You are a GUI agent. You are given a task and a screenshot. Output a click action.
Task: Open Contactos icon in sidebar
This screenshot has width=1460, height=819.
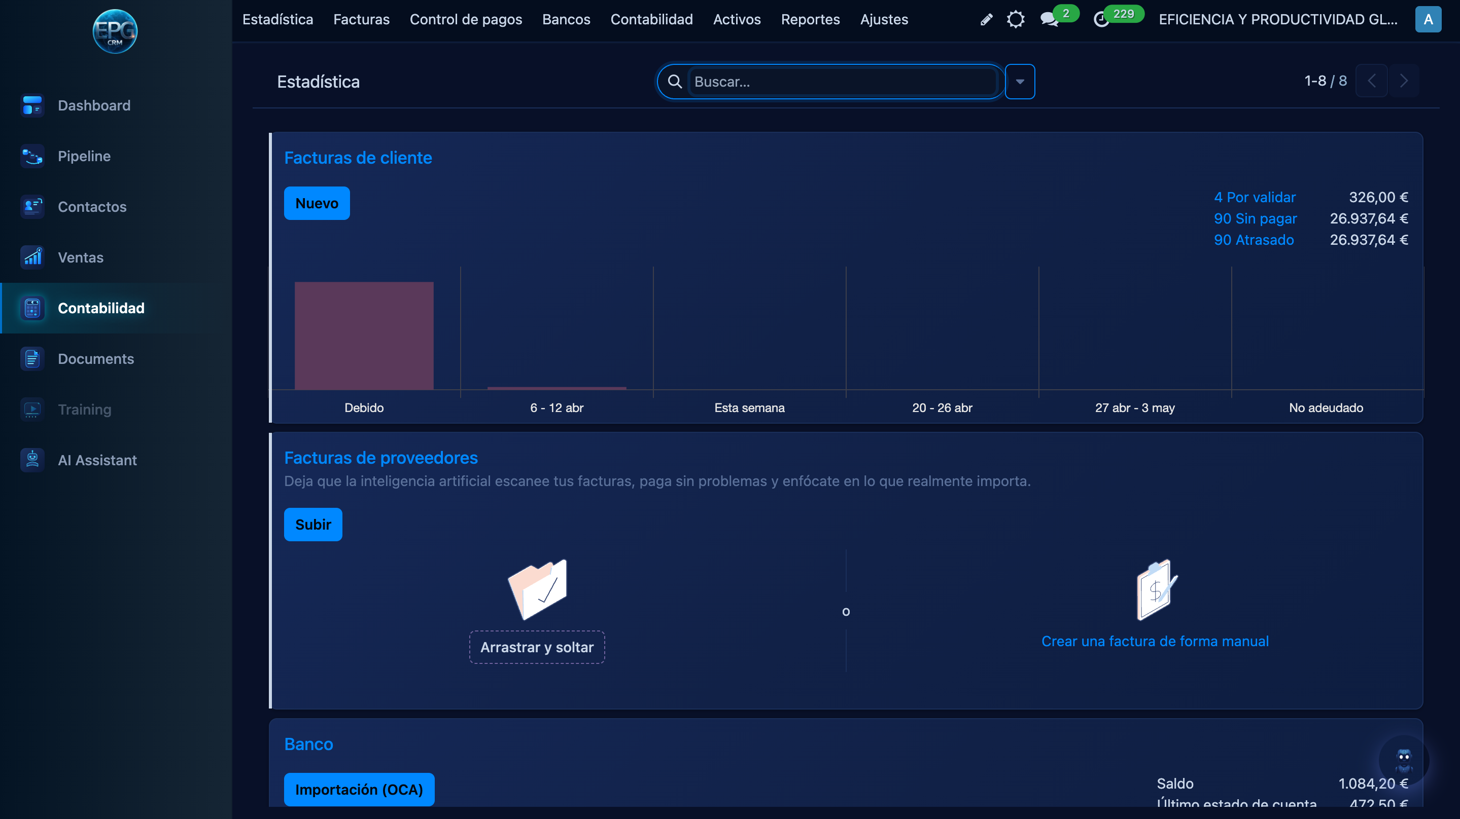click(32, 207)
